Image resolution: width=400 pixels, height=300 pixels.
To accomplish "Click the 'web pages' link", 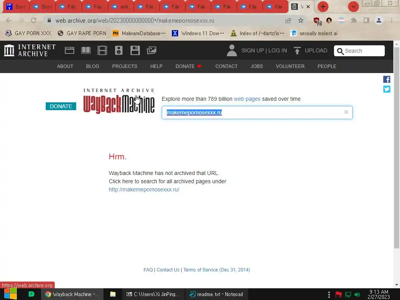I will (247, 99).
